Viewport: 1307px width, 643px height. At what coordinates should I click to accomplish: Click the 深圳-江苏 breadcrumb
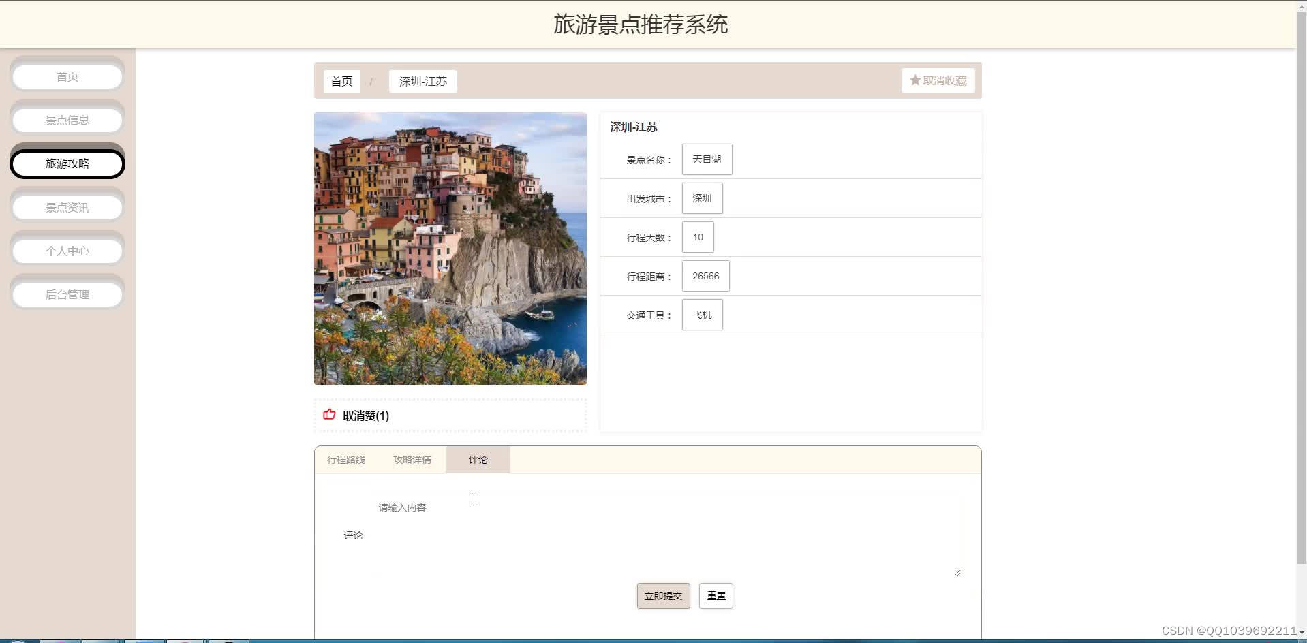423,81
